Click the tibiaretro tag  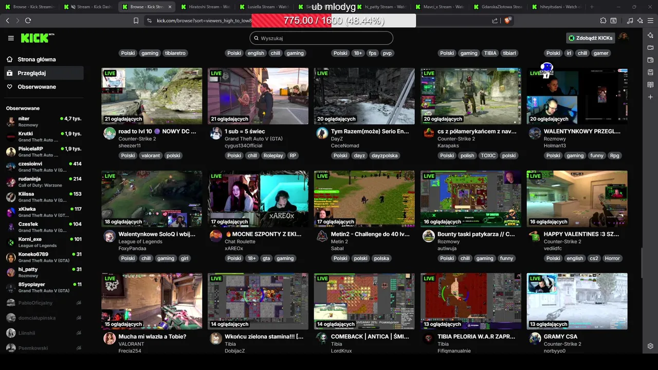(175, 53)
